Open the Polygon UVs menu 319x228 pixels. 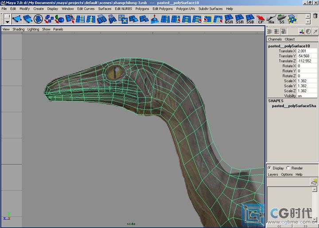pos(185,9)
